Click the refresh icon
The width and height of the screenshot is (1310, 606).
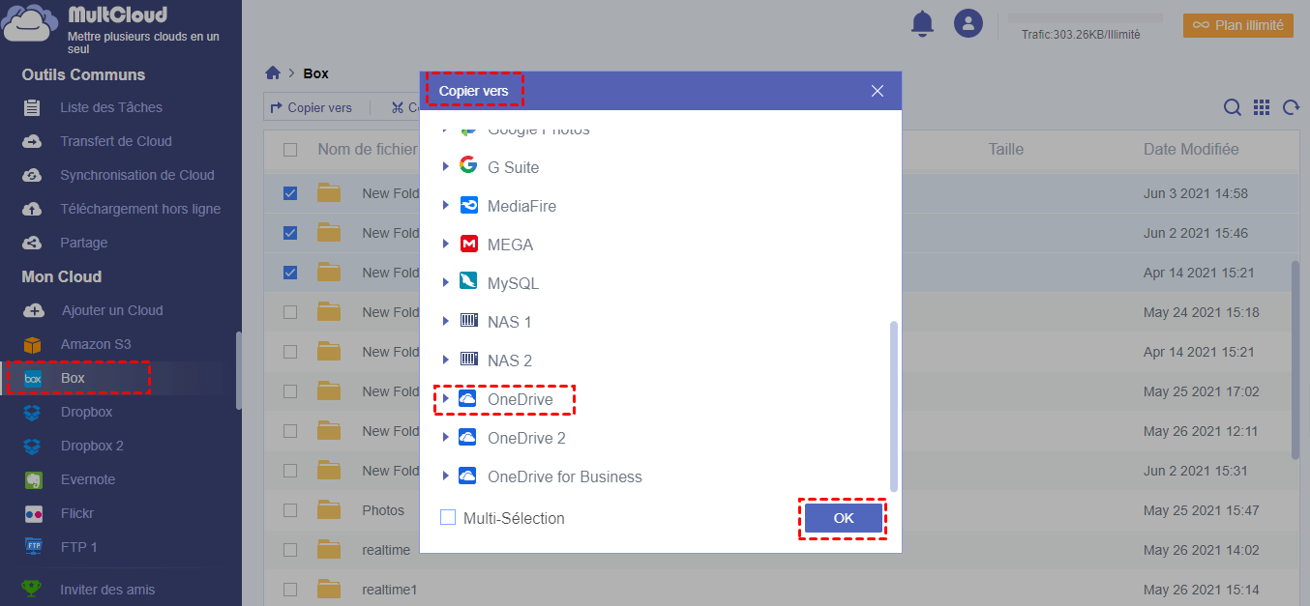click(1291, 108)
